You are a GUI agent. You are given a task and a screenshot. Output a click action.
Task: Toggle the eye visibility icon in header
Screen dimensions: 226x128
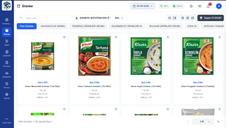tap(199, 6)
